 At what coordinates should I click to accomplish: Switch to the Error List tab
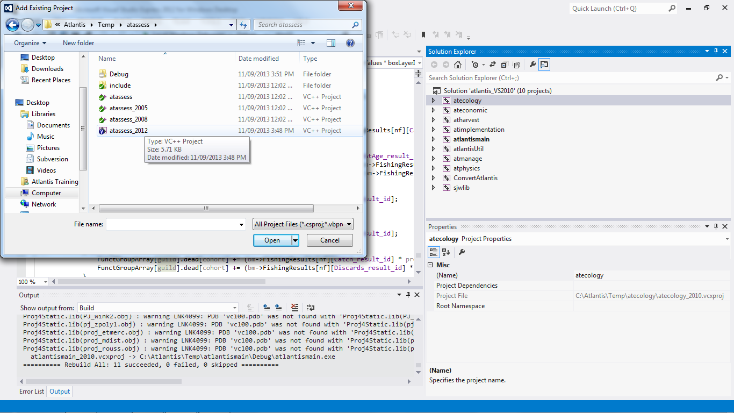[x=32, y=391]
